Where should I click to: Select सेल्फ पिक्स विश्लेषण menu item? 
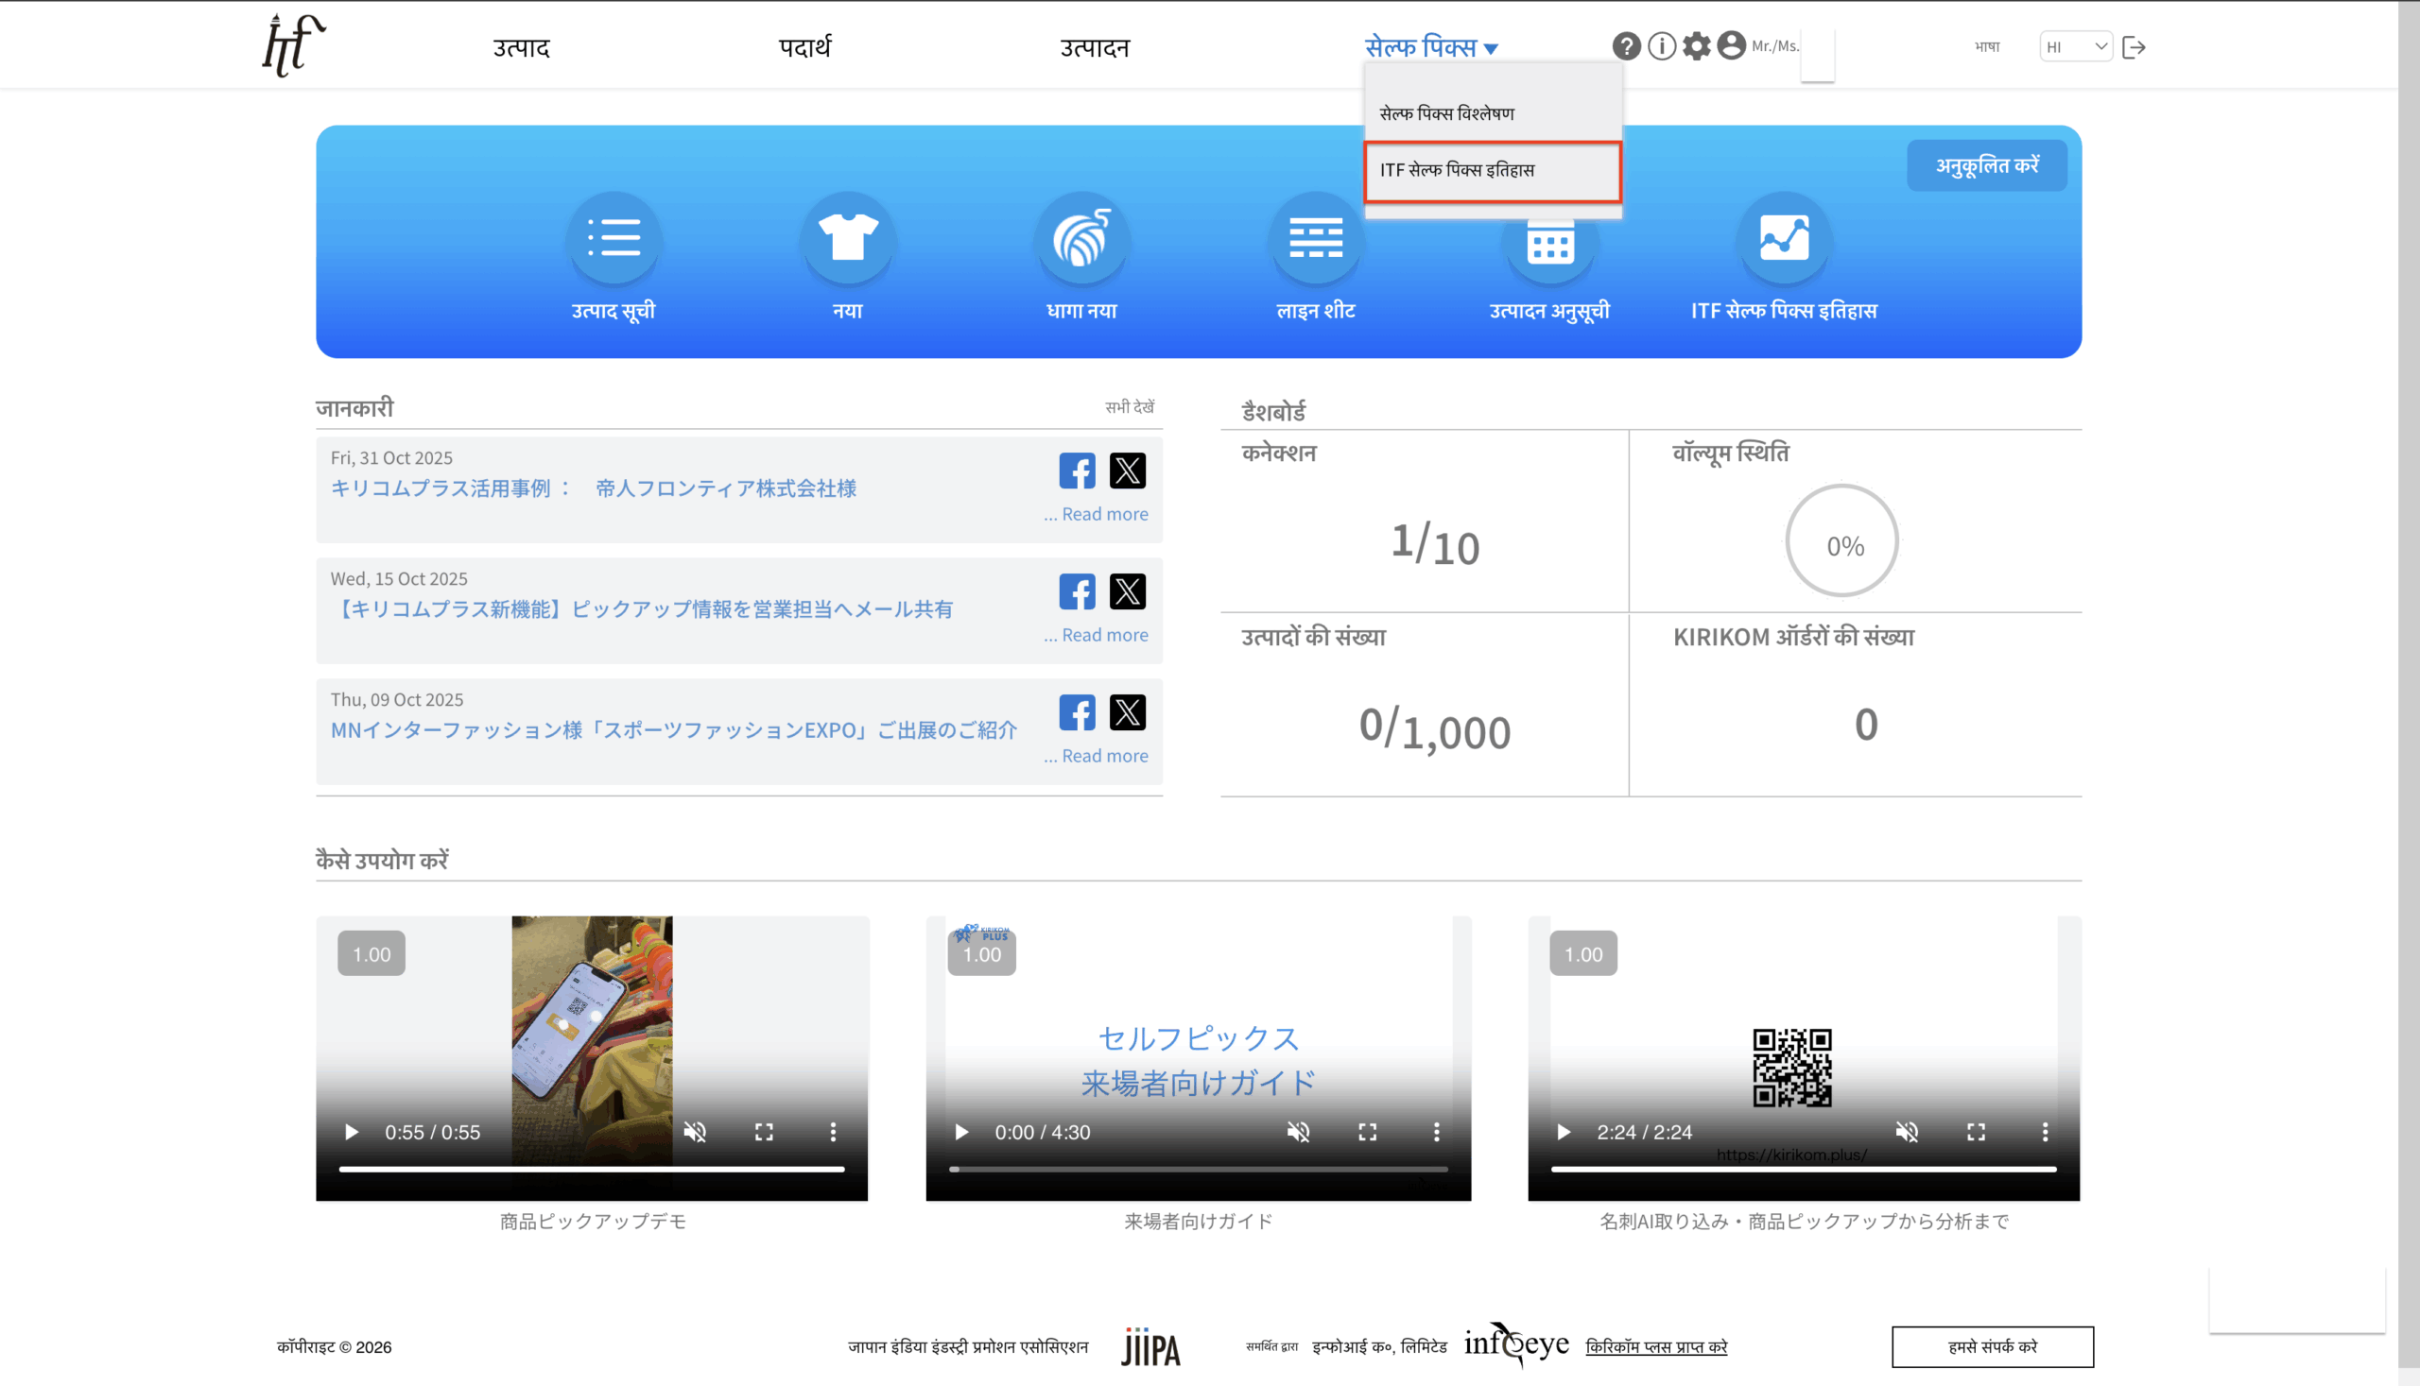tap(1446, 113)
